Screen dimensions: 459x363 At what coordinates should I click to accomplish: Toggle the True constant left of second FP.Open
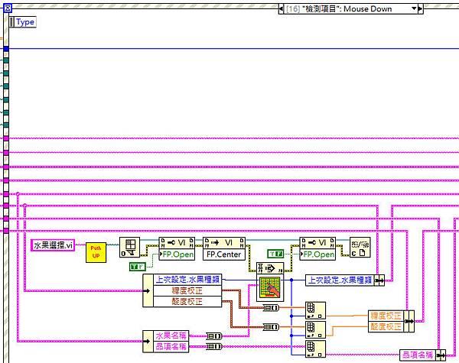coord(275,254)
